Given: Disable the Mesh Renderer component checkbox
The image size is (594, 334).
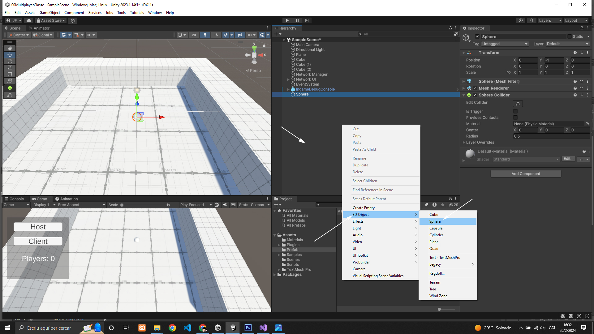Looking at the screenshot, I should click(x=475, y=88).
